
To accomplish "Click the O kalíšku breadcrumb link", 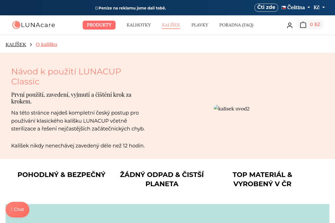I will (x=46, y=45).
